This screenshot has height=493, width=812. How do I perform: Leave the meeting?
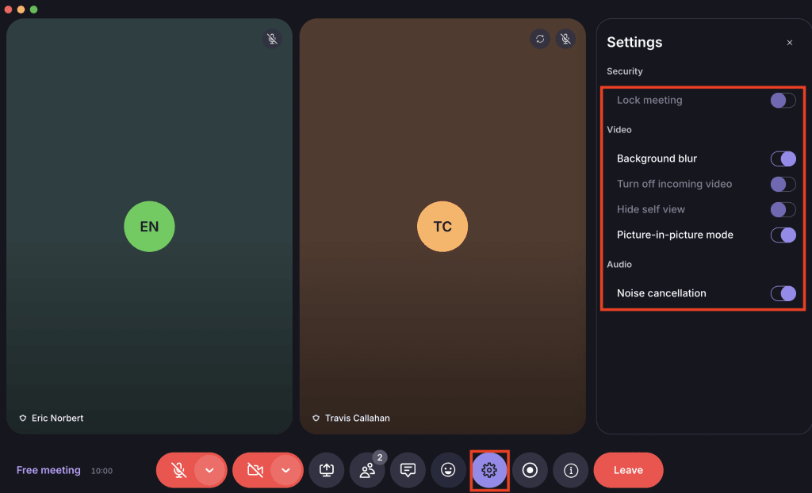(628, 470)
